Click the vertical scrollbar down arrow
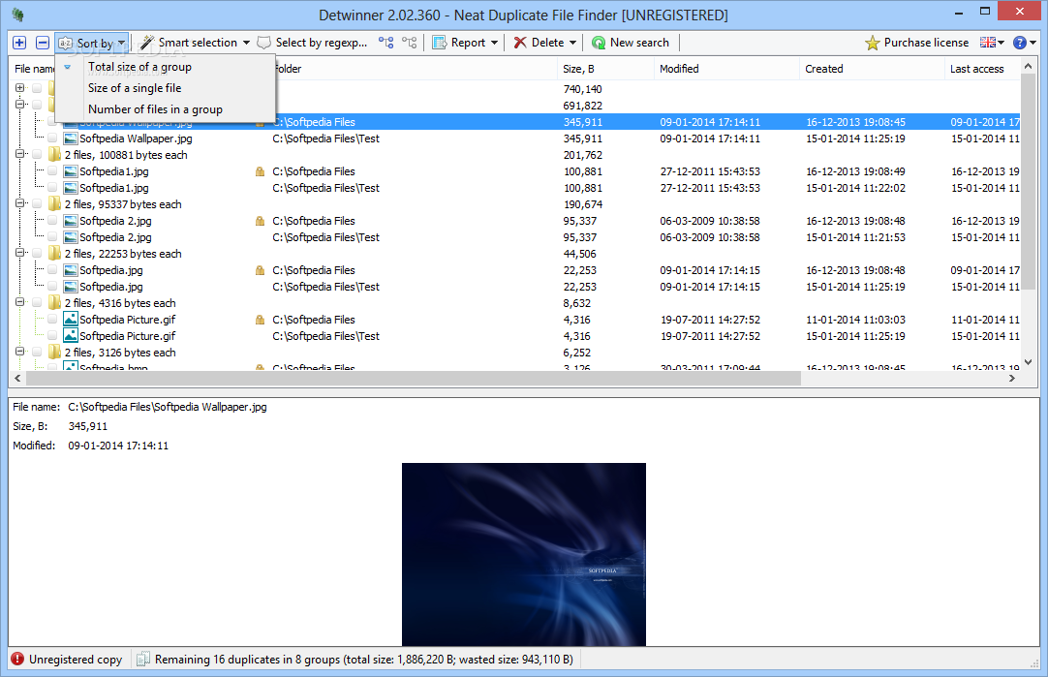The width and height of the screenshot is (1048, 677). tap(1028, 362)
